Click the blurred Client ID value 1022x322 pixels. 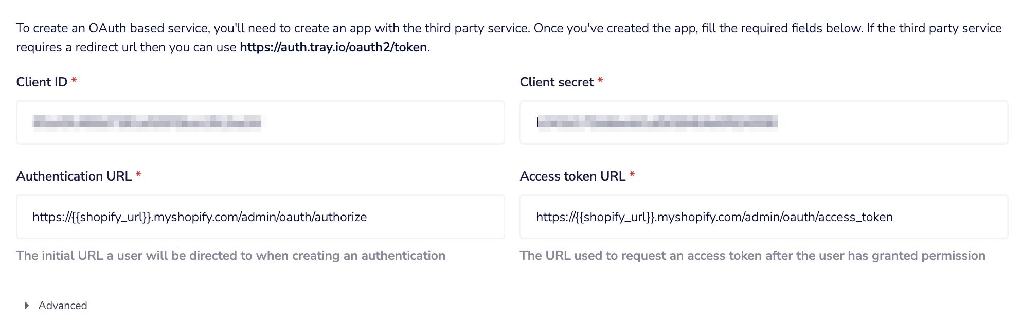[x=149, y=122]
